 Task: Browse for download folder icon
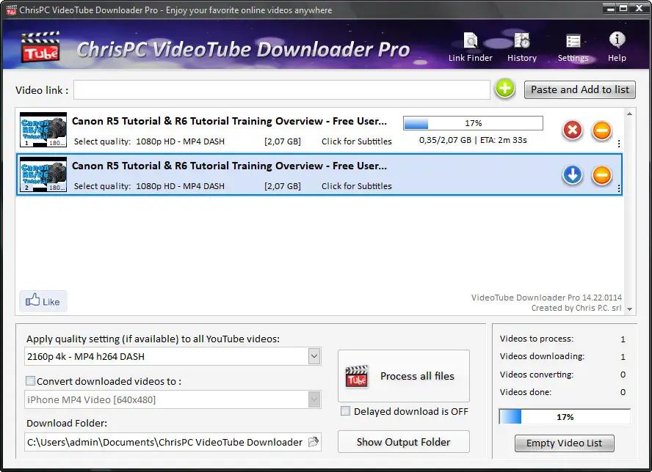tap(314, 442)
